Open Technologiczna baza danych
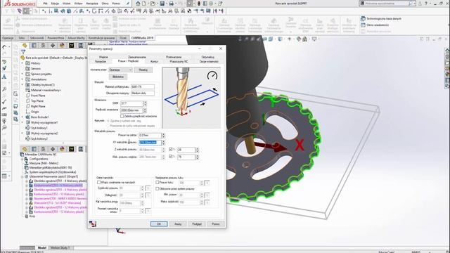450x253 pixels. click(381, 19)
